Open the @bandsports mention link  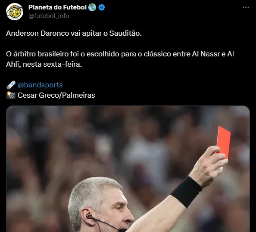tap(40, 85)
